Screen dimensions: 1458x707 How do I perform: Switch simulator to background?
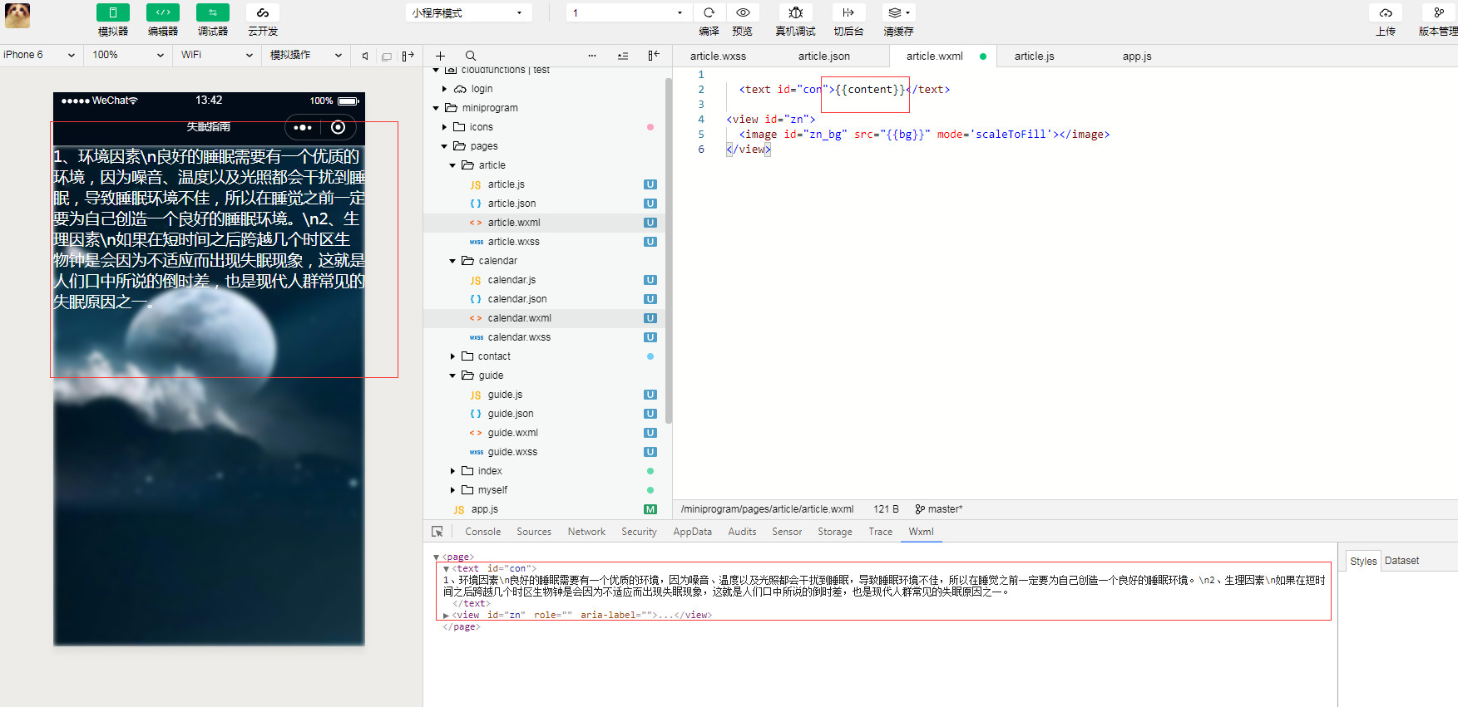click(848, 12)
